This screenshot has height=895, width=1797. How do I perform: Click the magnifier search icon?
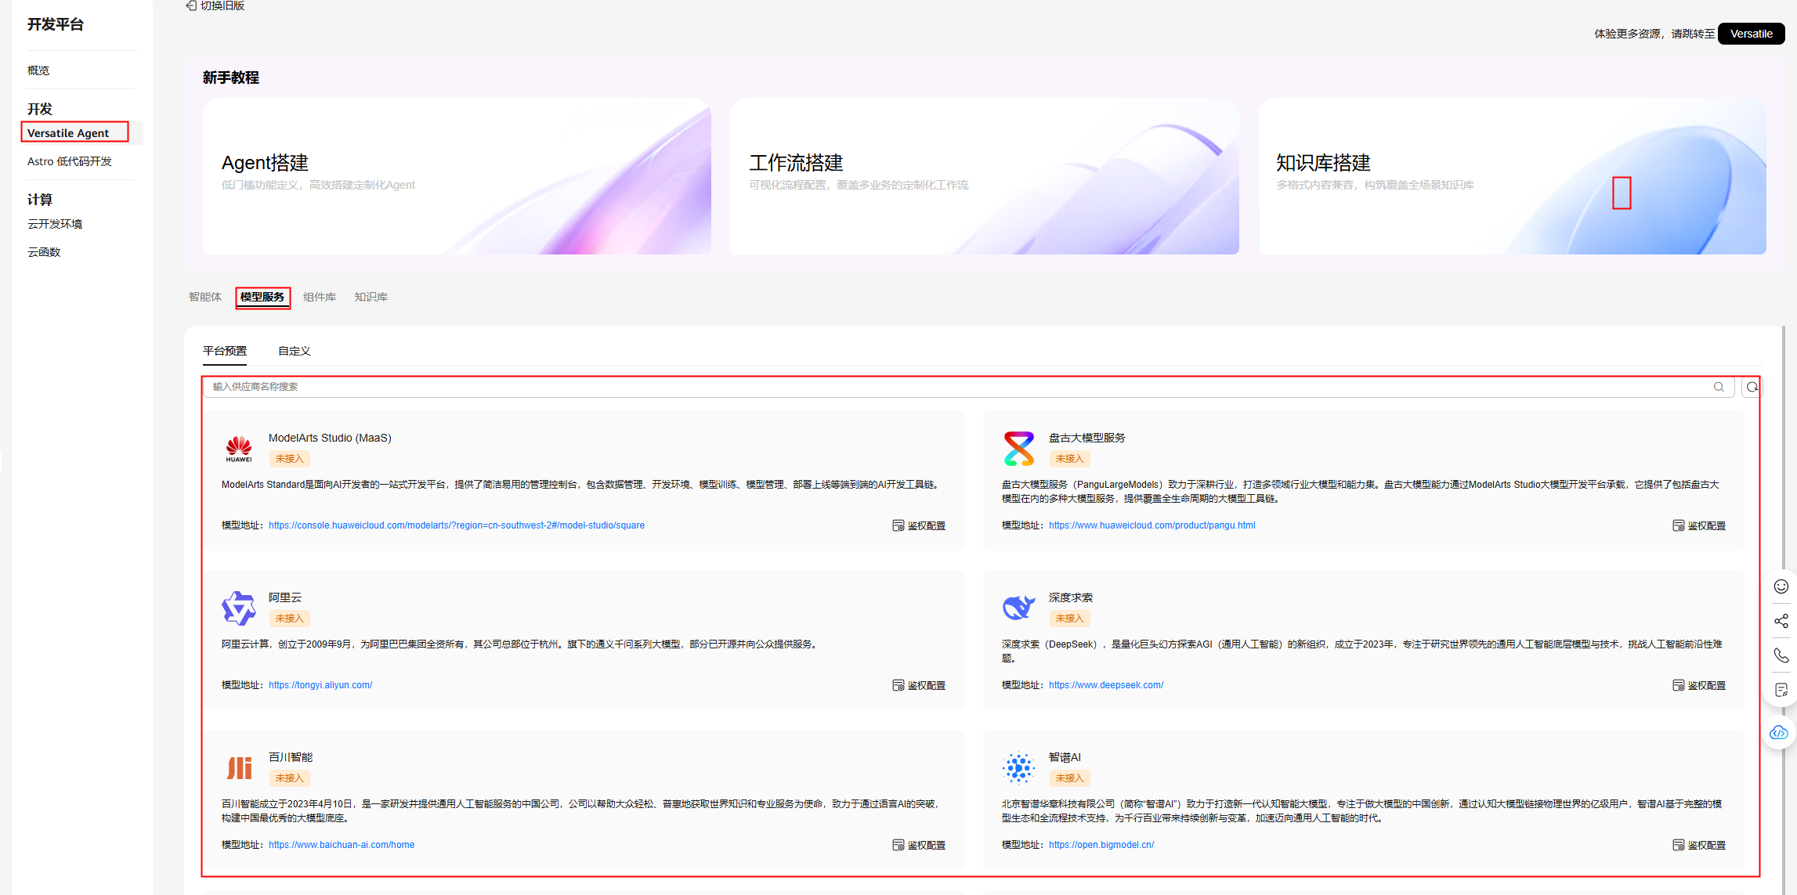point(1719,387)
